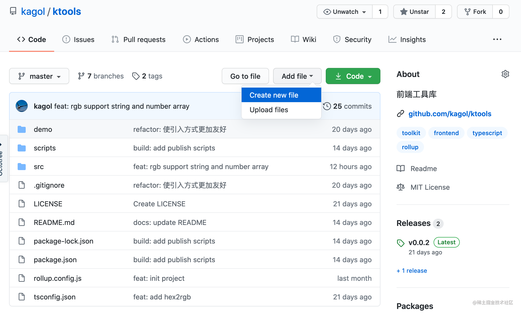The image size is (521, 313).
Task: Open the README.md file
Action: 54,222
